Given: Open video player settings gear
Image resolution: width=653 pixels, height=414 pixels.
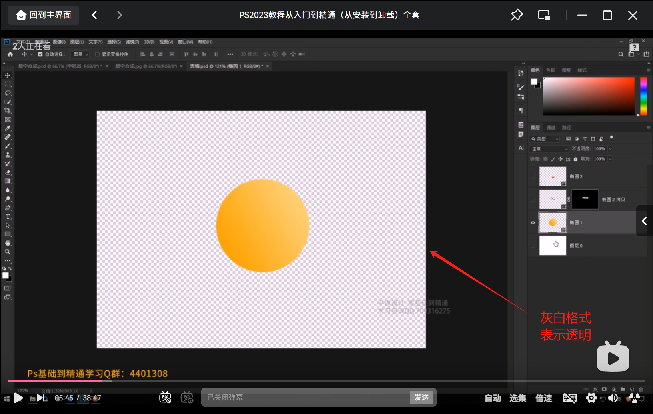Looking at the screenshot, I should pos(591,398).
